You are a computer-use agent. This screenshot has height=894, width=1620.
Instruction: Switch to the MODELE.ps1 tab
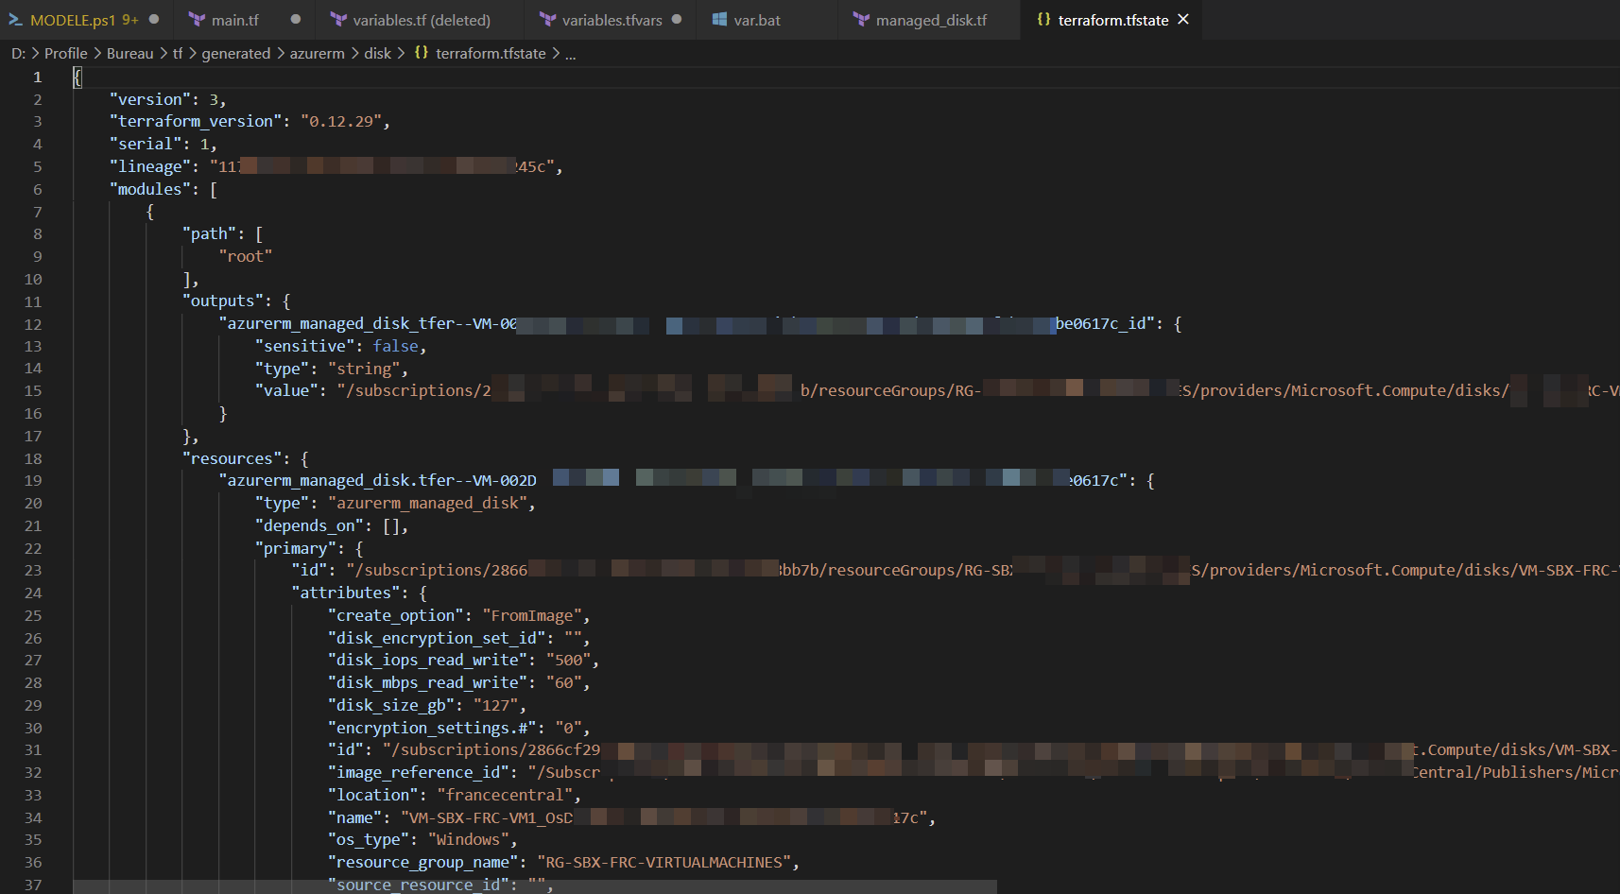pos(85,20)
